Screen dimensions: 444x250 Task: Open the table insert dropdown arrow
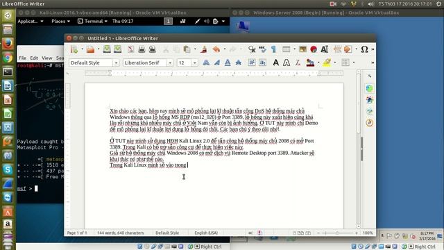(x=294, y=49)
